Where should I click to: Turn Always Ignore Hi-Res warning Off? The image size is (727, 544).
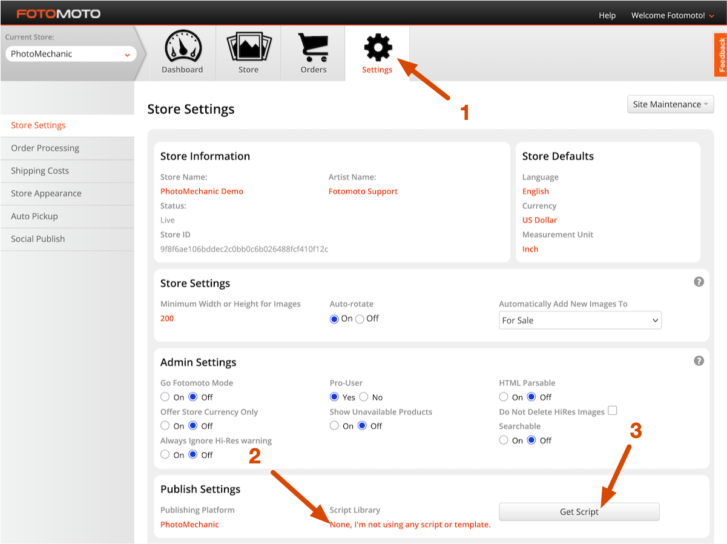tap(193, 454)
